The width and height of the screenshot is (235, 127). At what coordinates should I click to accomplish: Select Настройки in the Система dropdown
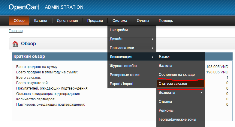tap(132, 30)
